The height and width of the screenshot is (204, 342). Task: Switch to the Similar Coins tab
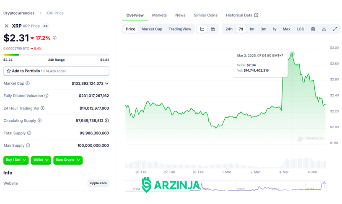click(206, 15)
